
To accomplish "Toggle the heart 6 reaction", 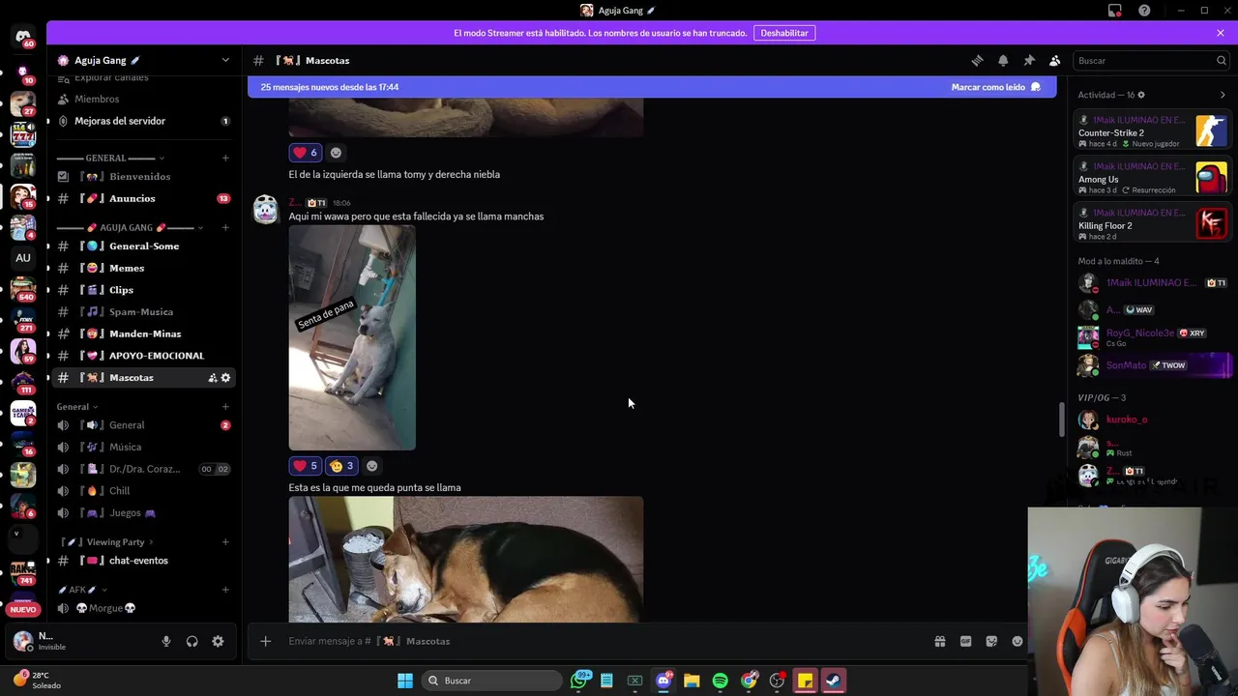I will (x=306, y=153).
